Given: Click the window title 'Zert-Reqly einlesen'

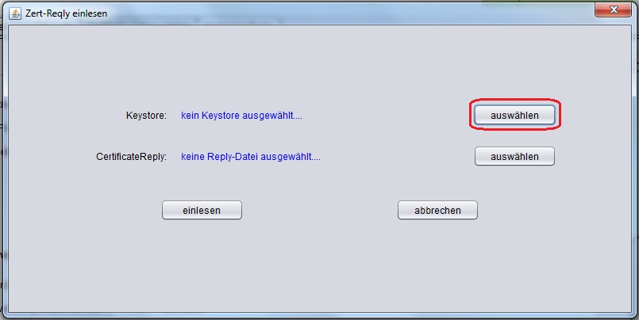Looking at the screenshot, I should click(x=66, y=13).
